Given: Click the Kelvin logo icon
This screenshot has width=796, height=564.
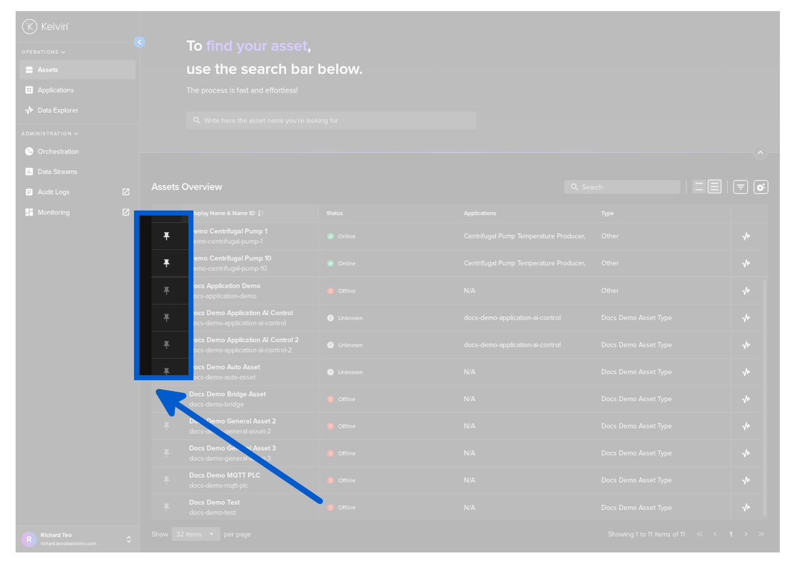Looking at the screenshot, I should coord(30,27).
